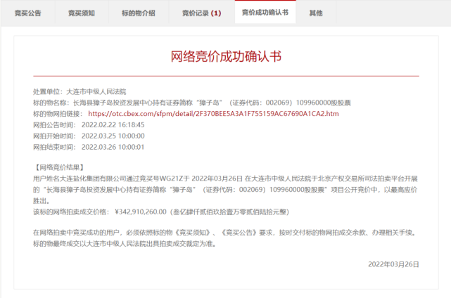
Task: Click the final line about 拍卖成交裁定
Action: tap(125, 244)
